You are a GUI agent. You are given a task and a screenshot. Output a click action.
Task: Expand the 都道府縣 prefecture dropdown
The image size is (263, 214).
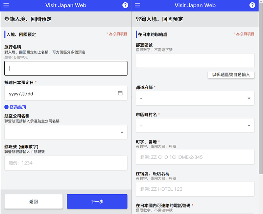tap(195, 98)
